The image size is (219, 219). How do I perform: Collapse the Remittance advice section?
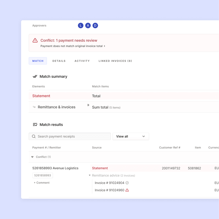point(90,175)
